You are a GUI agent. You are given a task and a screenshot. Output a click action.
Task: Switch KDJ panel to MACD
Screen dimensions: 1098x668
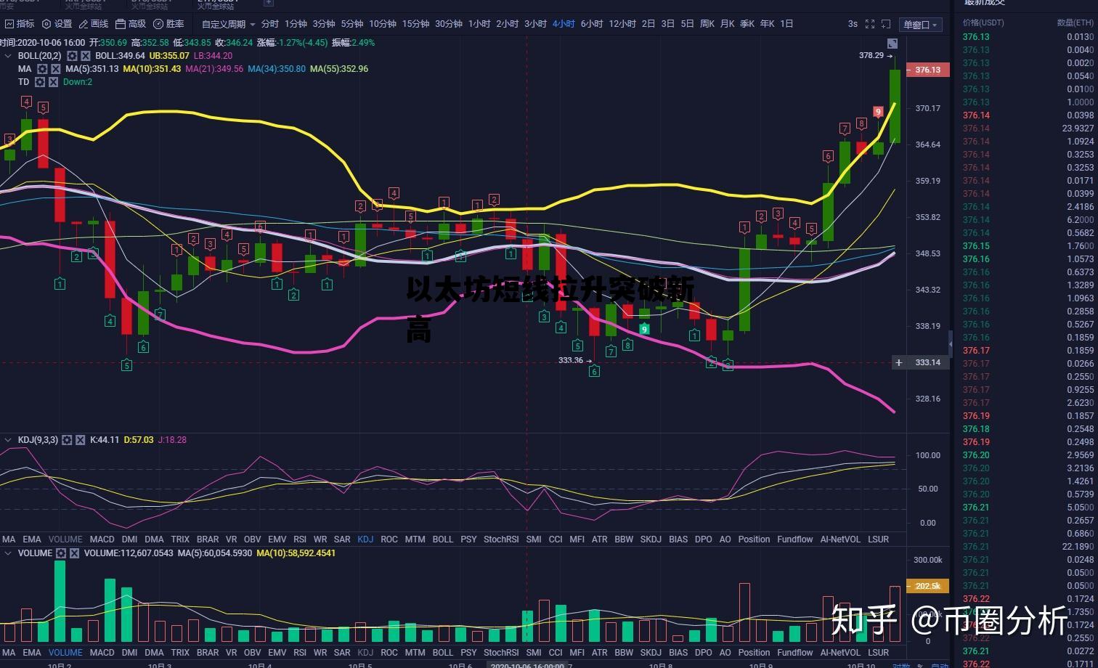tap(102, 539)
